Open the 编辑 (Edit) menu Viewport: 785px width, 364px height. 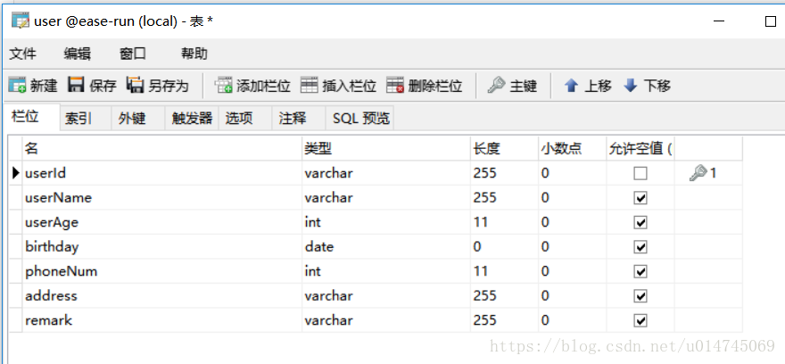pos(77,54)
